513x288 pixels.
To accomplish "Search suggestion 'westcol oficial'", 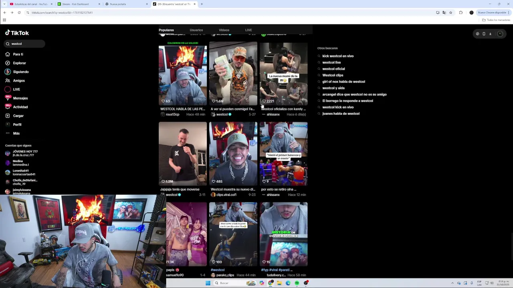I will click(x=333, y=69).
